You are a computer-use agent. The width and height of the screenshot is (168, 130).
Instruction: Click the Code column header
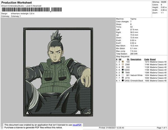[x=147, y=59]
